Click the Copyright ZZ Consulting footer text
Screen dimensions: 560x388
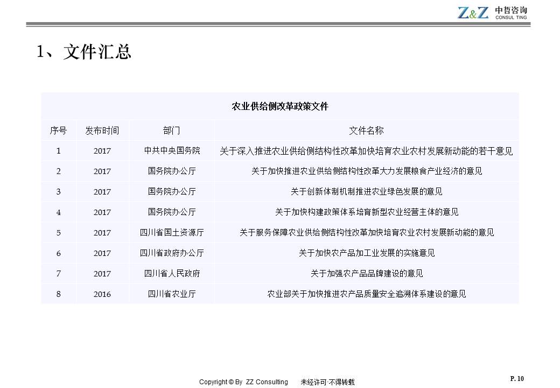(243, 382)
